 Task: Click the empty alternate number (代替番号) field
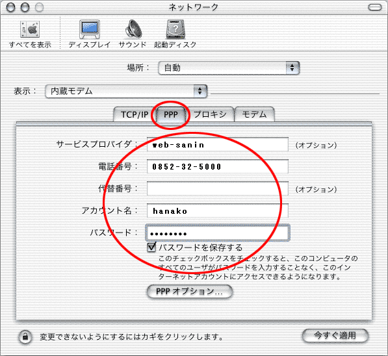tap(218, 188)
